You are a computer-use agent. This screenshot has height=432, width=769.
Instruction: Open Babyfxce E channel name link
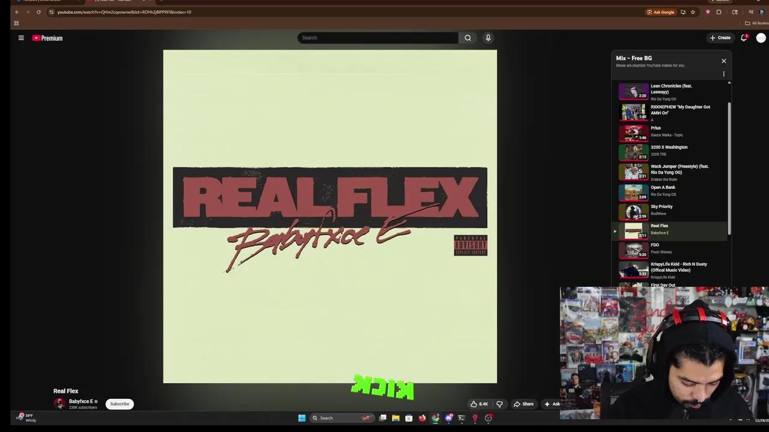click(81, 401)
